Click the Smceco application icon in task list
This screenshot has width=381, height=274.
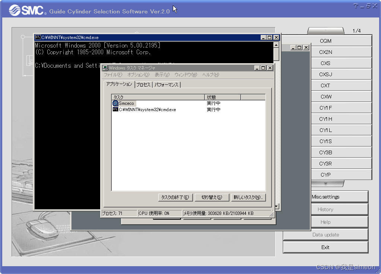click(x=115, y=103)
